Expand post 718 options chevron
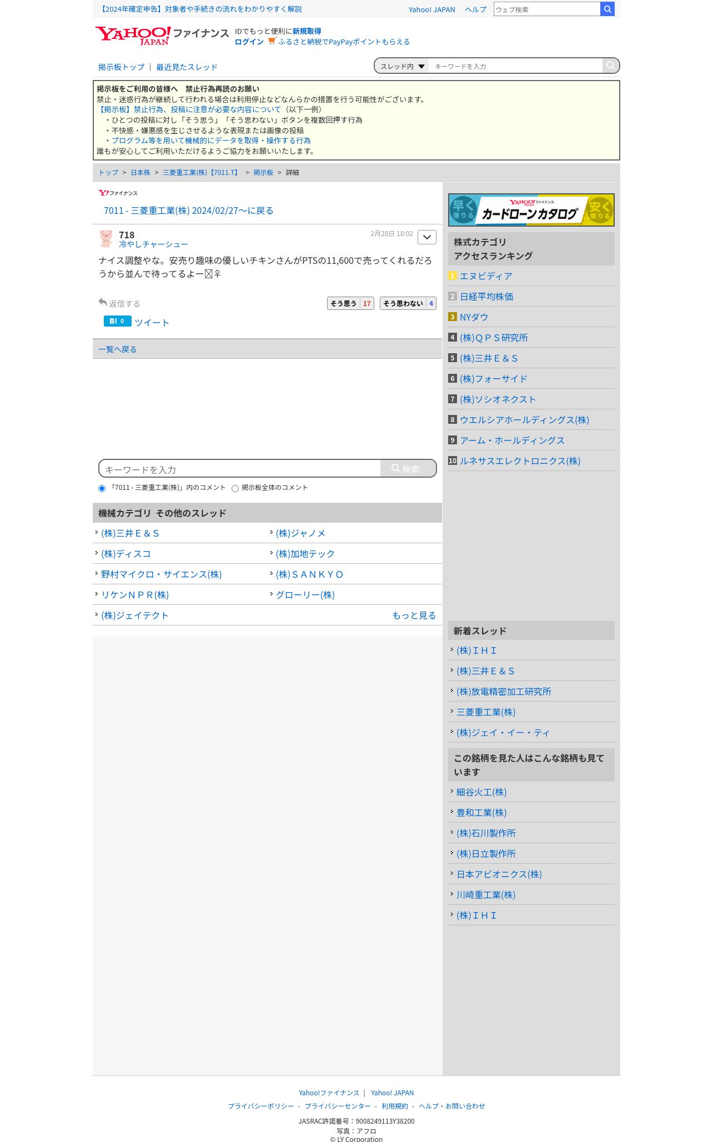 [427, 237]
